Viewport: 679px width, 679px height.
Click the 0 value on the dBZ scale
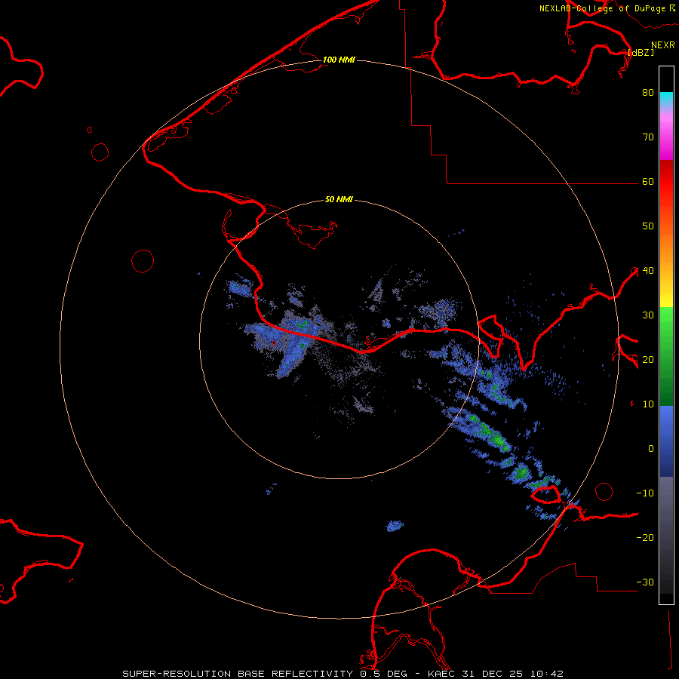click(651, 449)
